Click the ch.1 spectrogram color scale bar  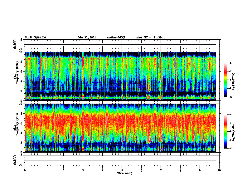[x=225, y=80]
